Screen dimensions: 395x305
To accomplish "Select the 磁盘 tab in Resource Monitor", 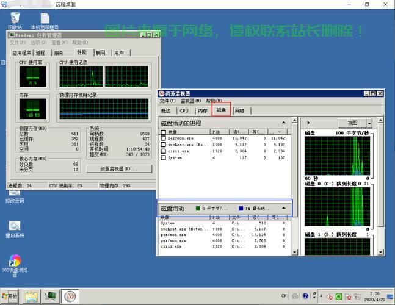I will [x=221, y=110].
